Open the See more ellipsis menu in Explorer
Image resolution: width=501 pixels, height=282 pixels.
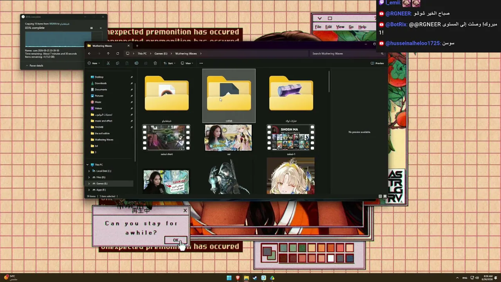pyautogui.click(x=201, y=63)
